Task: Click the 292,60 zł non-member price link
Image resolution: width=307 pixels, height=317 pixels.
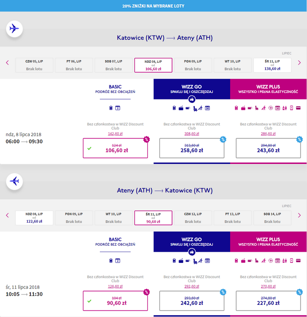Action: pyautogui.click(x=192, y=286)
